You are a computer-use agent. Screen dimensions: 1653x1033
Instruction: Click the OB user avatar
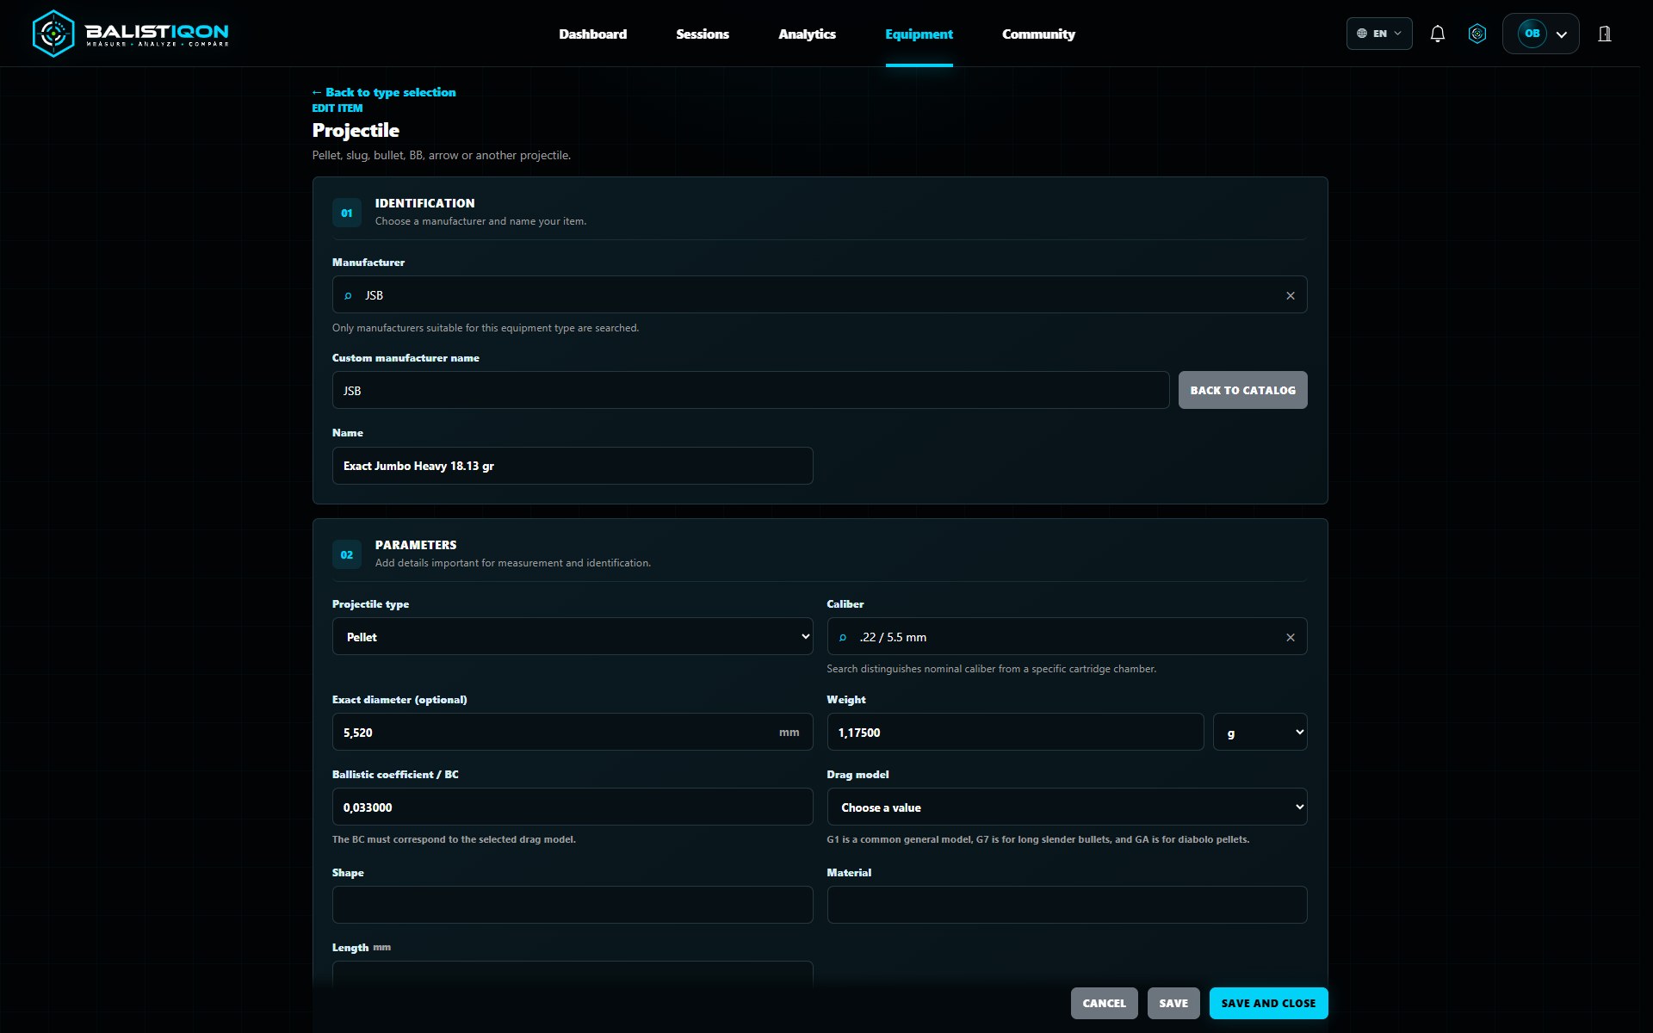click(1532, 34)
